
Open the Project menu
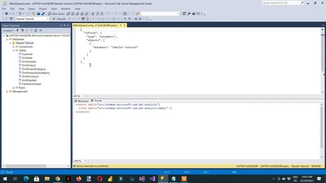click(x=43, y=9)
